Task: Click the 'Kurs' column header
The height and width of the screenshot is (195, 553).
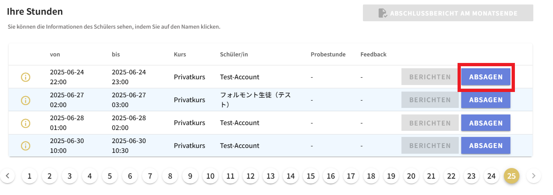Action: coord(180,54)
